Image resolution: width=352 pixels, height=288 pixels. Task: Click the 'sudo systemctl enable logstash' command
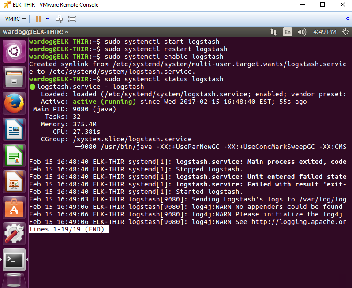[x=164, y=57]
